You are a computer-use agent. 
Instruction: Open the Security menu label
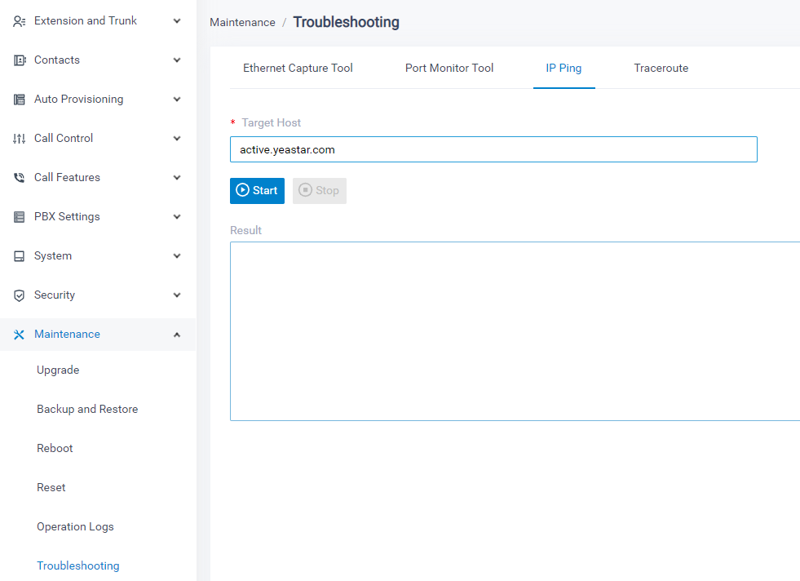pyautogui.click(x=54, y=295)
